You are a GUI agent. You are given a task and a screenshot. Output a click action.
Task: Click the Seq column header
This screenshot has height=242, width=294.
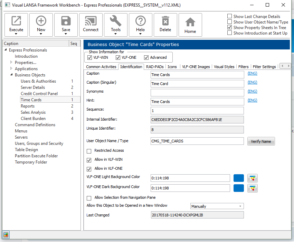74,44
